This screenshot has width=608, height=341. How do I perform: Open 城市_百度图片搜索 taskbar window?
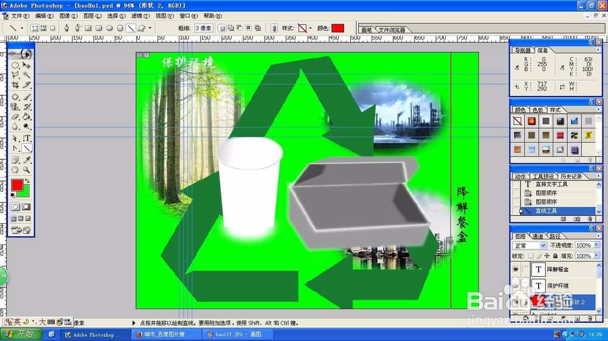tap(166, 334)
